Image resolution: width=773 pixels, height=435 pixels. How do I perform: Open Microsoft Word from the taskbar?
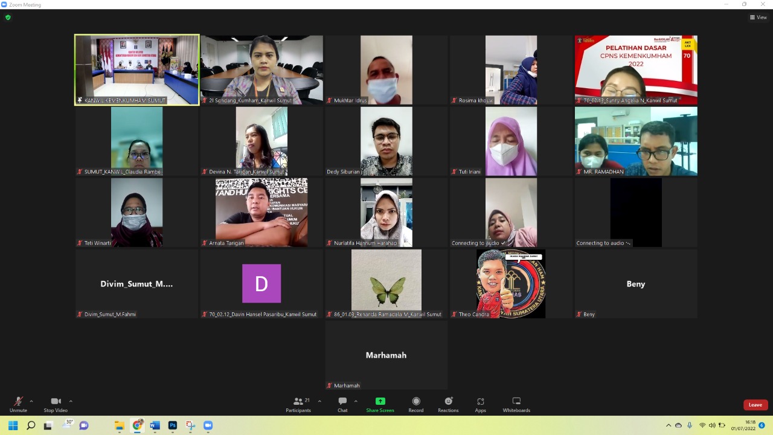pos(155,425)
